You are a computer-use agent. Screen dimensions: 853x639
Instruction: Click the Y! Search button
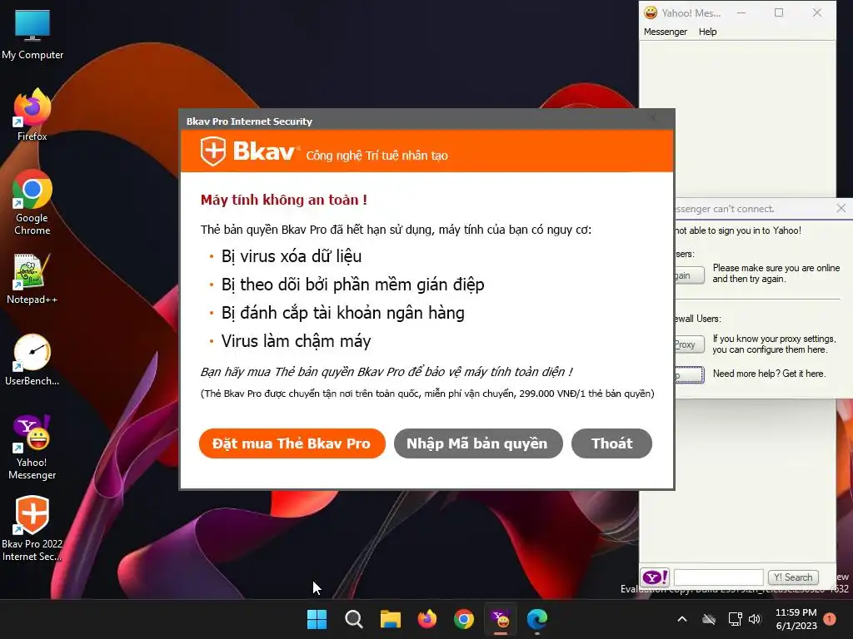pyautogui.click(x=793, y=577)
